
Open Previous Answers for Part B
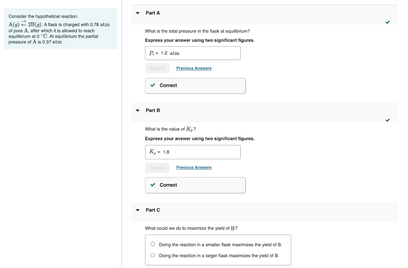pyautogui.click(x=194, y=168)
